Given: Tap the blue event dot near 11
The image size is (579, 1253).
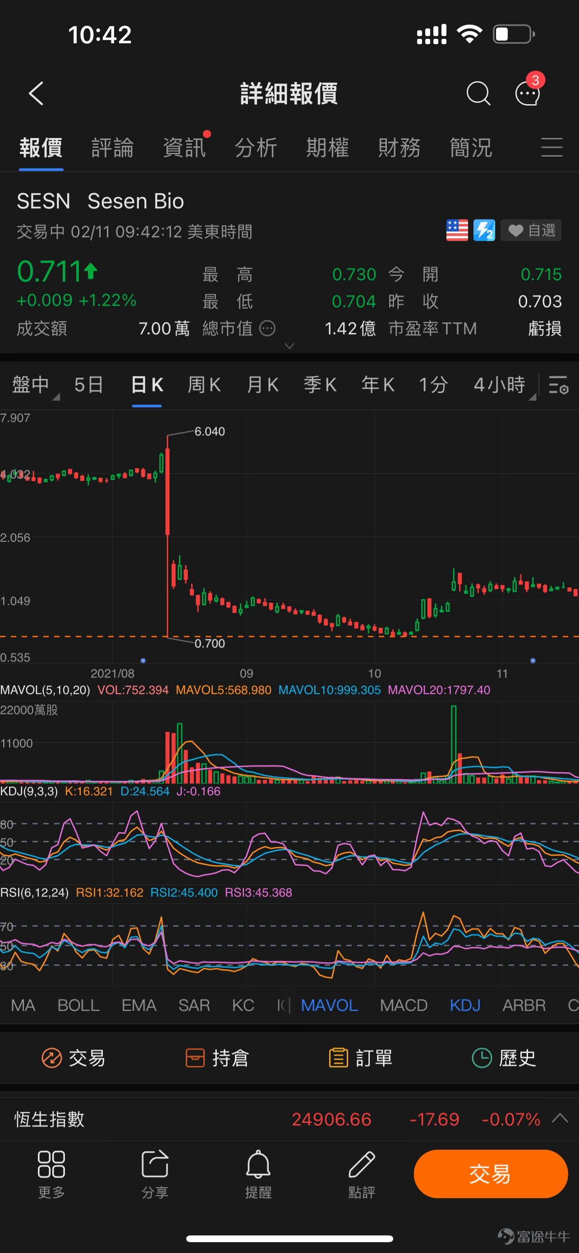Looking at the screenshot, I should [x=533, y=660].
